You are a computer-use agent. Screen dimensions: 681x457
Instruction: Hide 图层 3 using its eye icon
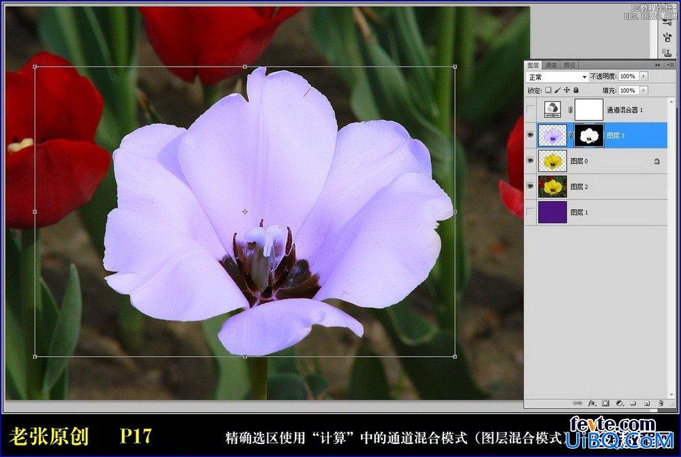pyautogui.click(x=530, y=135)
